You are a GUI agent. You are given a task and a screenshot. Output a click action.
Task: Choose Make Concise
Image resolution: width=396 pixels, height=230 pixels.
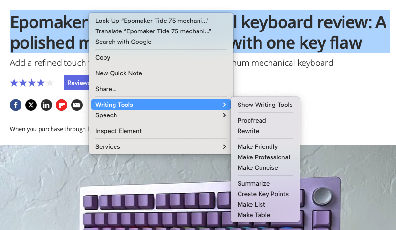click(265, 168)
